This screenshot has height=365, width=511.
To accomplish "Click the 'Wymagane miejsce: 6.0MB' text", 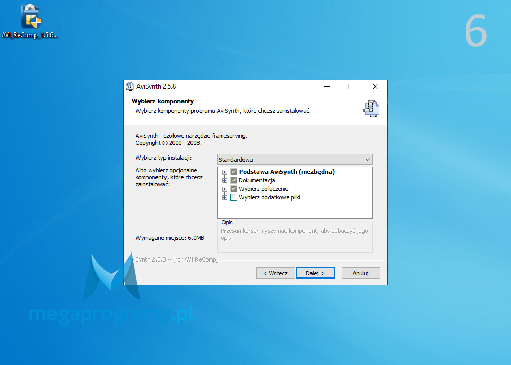I will [x=170, y=238].
